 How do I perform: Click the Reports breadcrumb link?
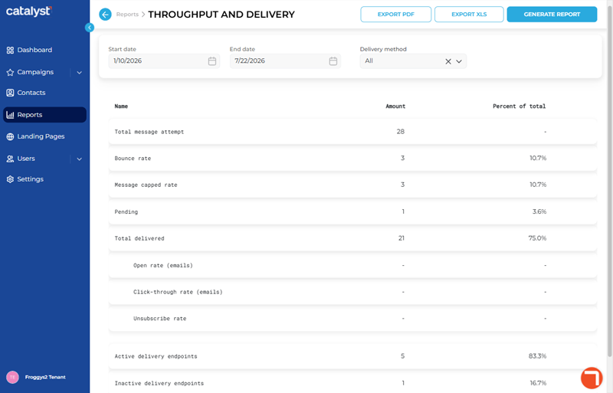[x=127, y=15]
